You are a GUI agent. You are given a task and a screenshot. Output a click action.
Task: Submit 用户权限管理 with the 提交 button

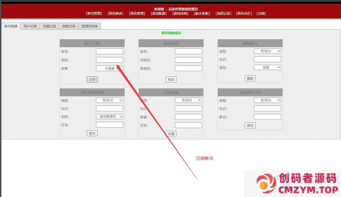93,133
